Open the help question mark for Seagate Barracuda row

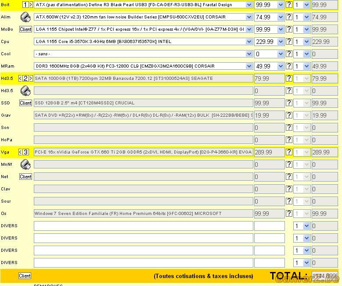[x=289, y=78]
